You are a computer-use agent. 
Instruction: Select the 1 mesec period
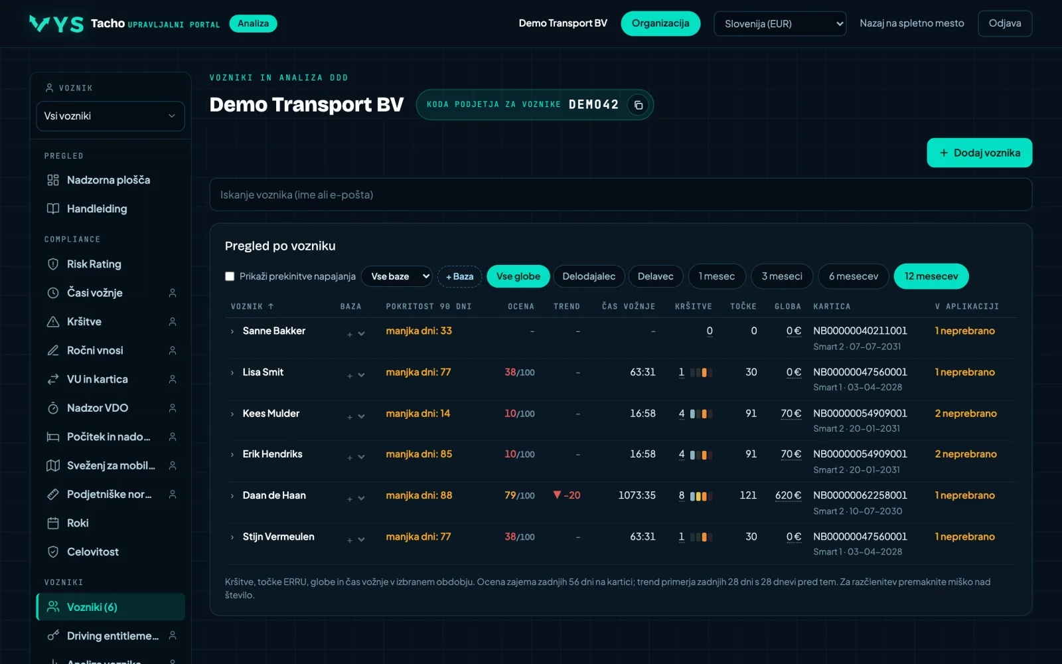coord(717,276)
